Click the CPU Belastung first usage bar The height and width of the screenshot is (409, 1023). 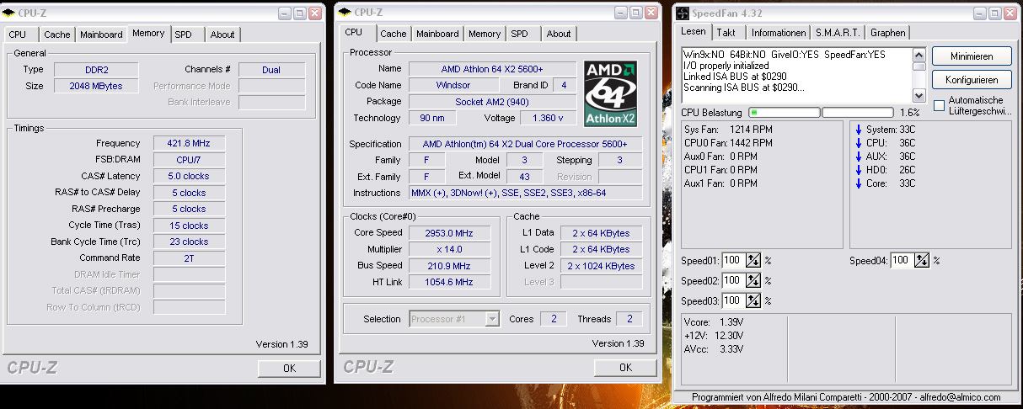pyautogui.click(x=784, y=112)
